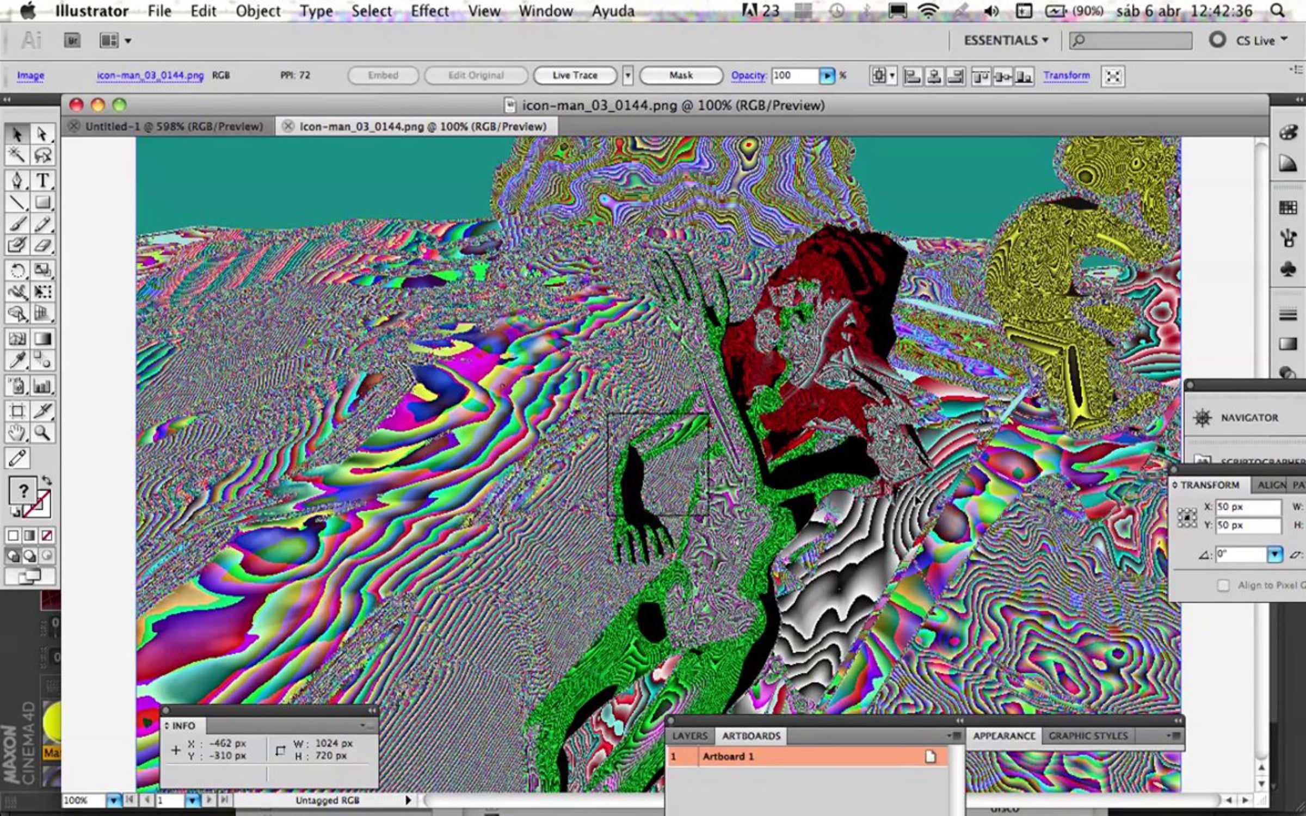The height and width of the screenshot is (816, 1306).
Task: Select the Magic Wand tool
Action: tap(17, 156)
